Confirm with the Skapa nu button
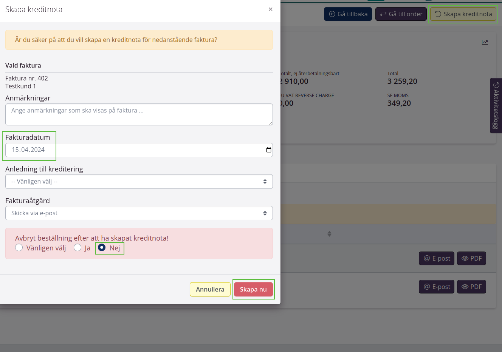 [253, 289]
